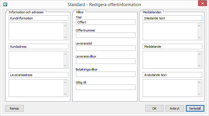Click scroll up arrow in Inledande text area
The height and width of the screenshot is (116, 209).
point(199,26)
